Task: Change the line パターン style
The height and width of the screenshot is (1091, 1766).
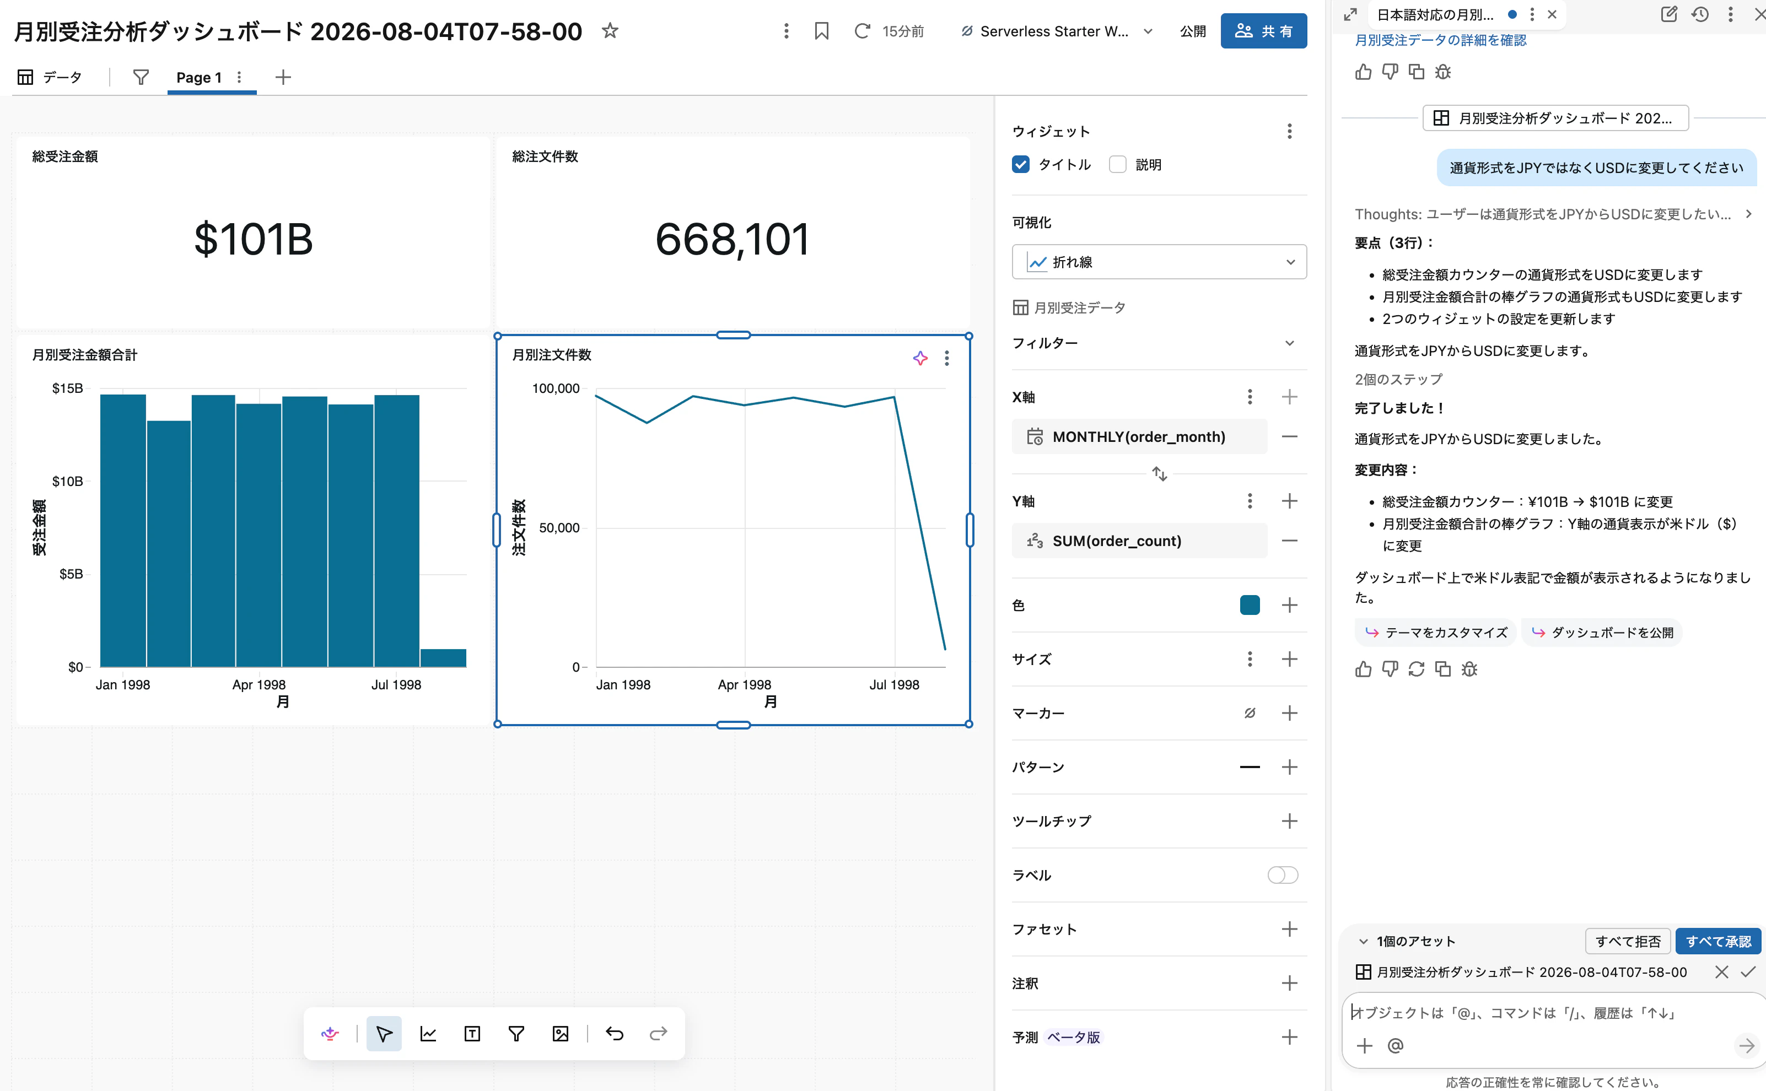Action: point(1249,767)
